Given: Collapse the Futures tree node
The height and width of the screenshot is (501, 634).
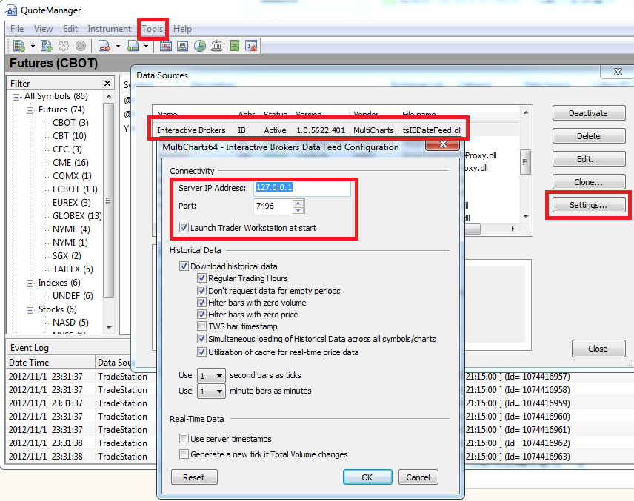Looking at the screenshot, I should click(x=30, y=110).
